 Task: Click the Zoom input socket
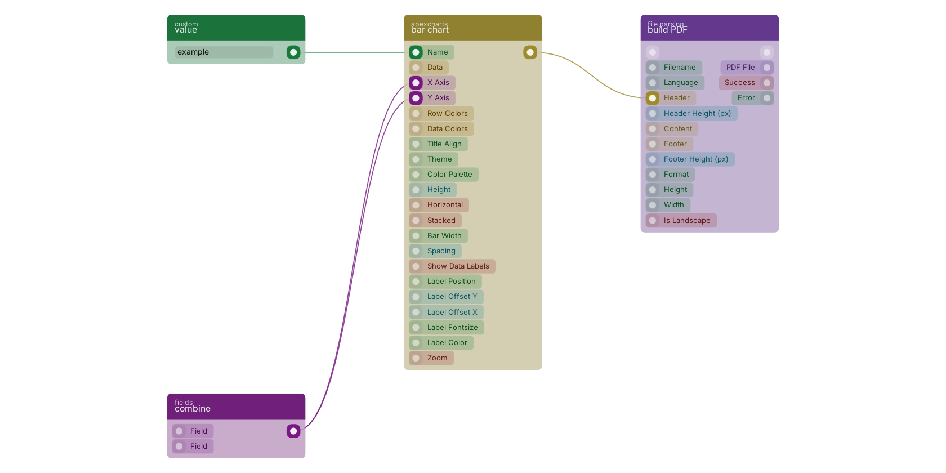416,358
